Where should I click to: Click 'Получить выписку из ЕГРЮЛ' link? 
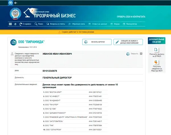(157, 55)
